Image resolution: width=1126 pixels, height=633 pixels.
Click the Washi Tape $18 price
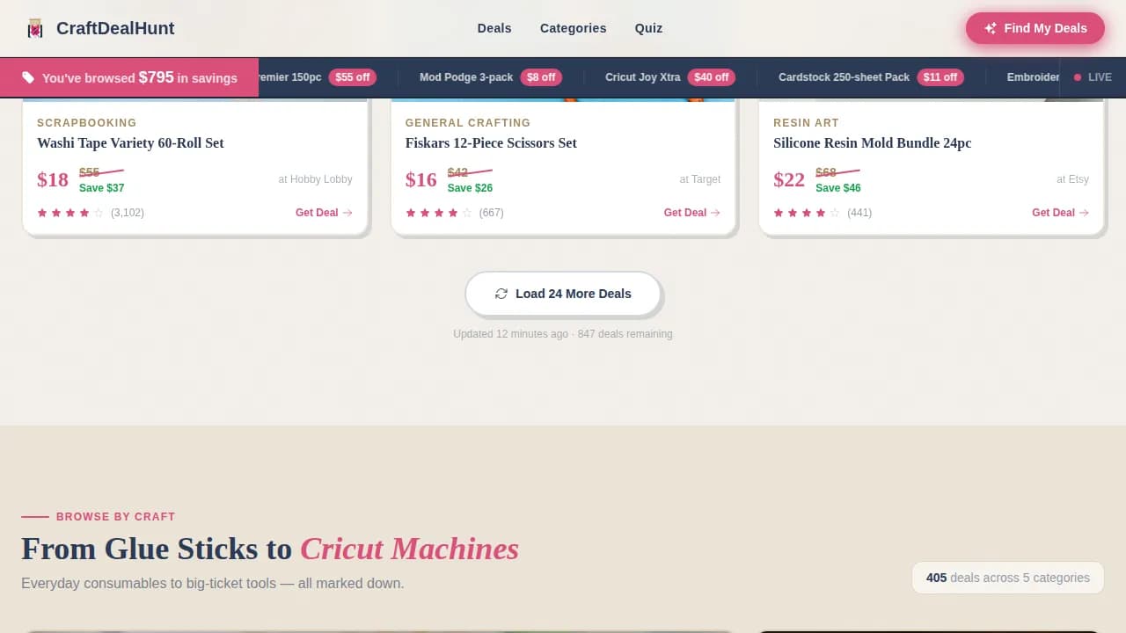point(53,180)
